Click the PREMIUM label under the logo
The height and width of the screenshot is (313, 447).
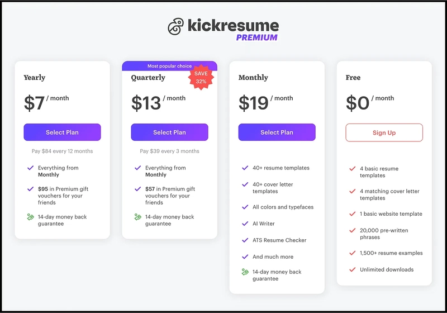256,37
